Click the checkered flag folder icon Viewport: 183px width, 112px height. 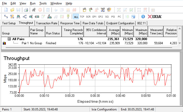click(x=84, y=10)
